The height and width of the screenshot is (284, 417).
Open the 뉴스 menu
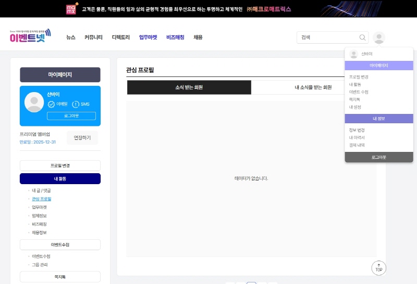[71, 37]
